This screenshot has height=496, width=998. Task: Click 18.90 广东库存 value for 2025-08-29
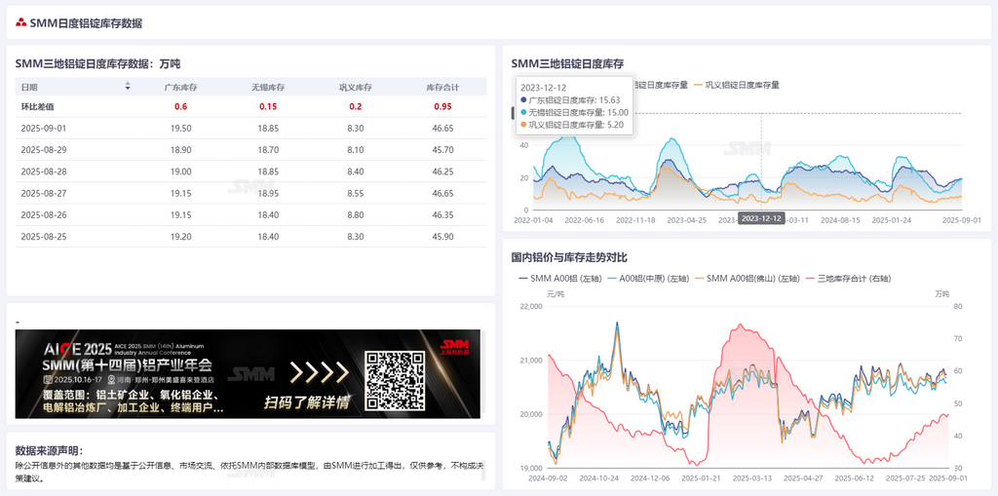pos(180,150)
